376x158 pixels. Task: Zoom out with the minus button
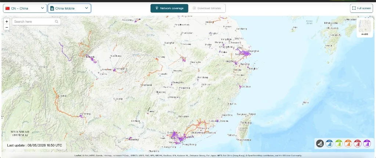7,27
